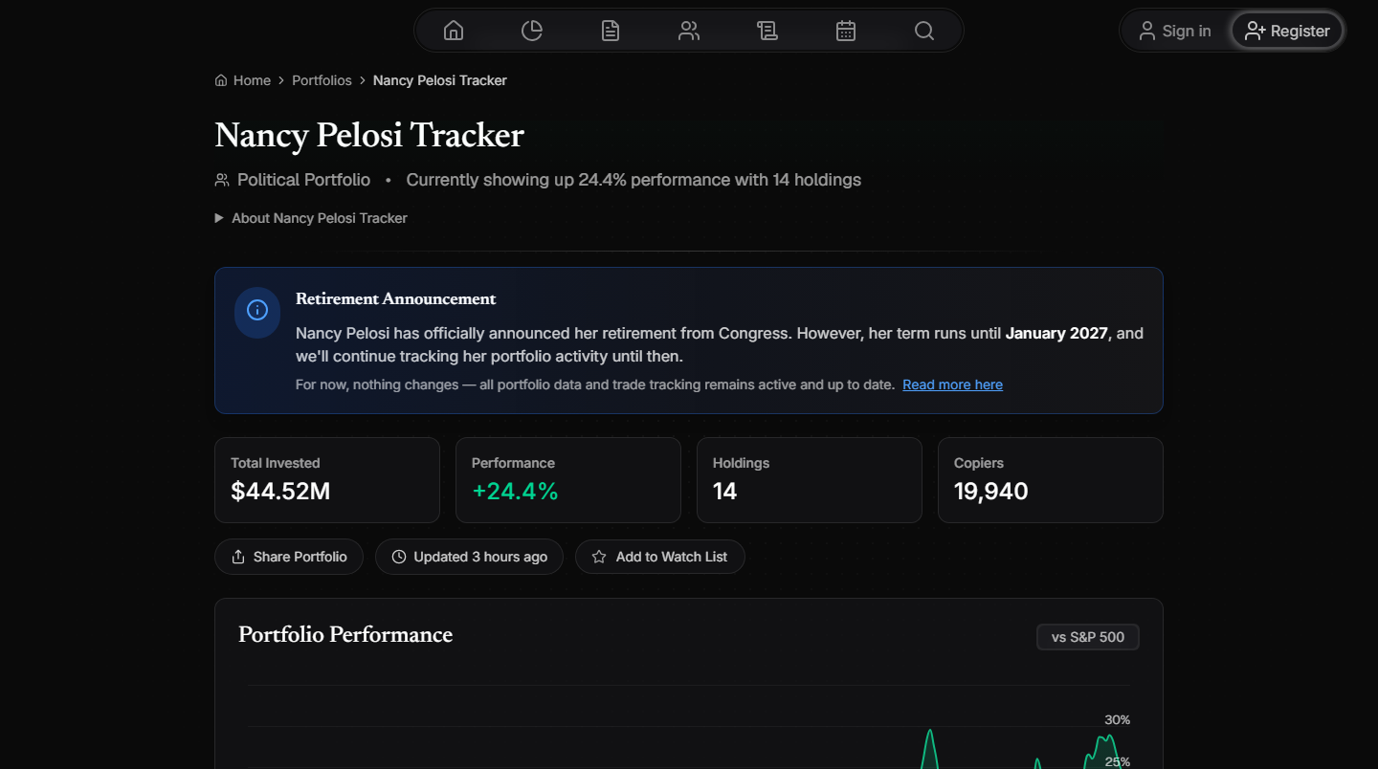Add portfolio to Watch List
This screenshot has width=1378, height=769.
tap(660, 557)
